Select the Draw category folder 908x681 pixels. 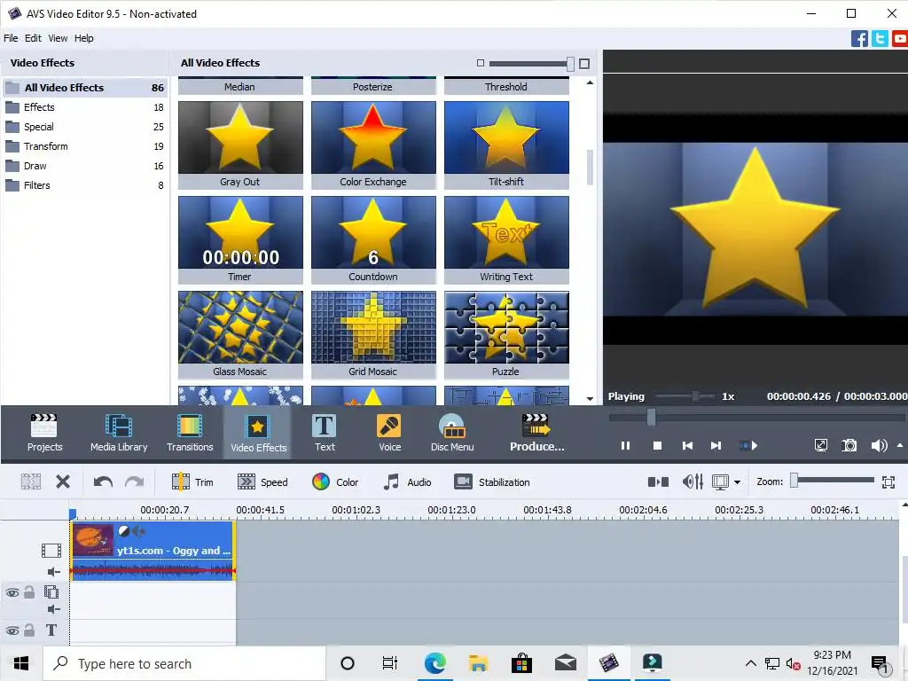(85, 166)
